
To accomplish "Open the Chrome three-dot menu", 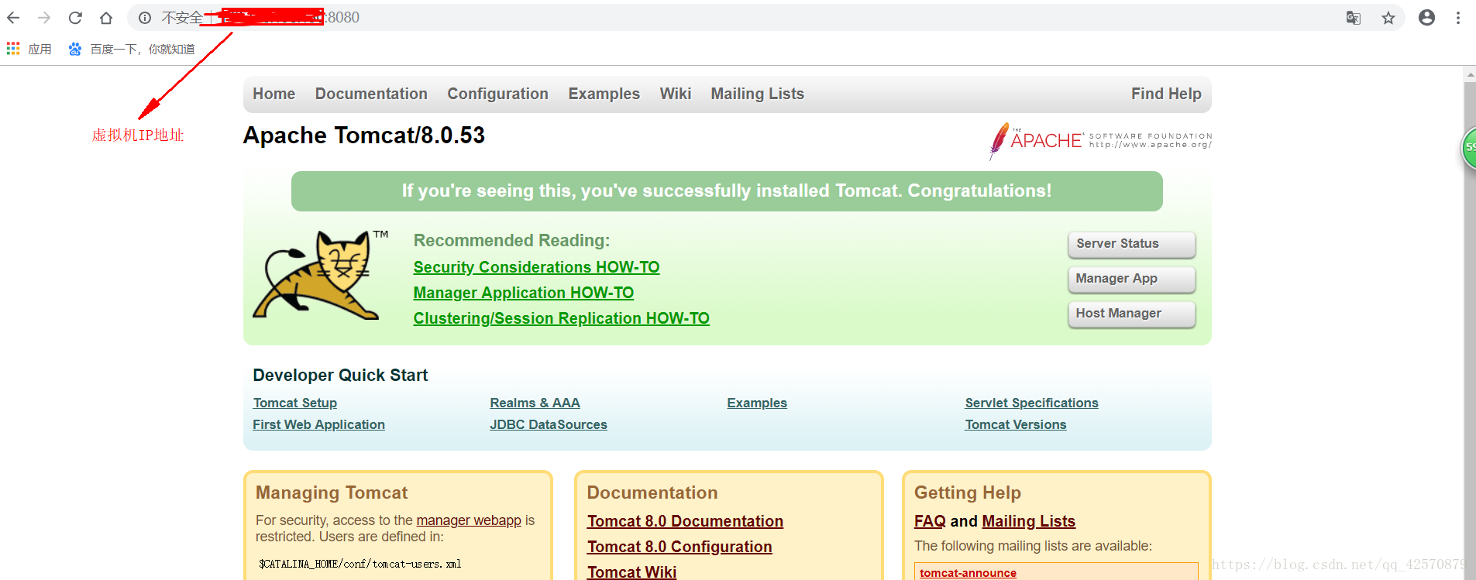I will click(x=1458, y=18).
